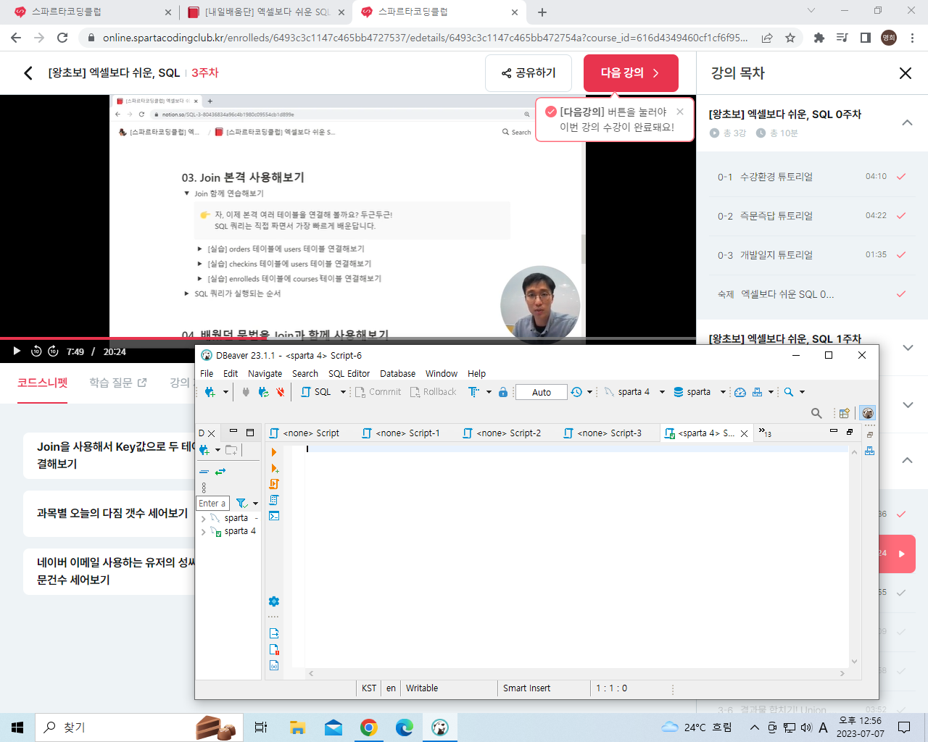This screenshot has width=928, height=742.
Task: Click the database dashboard gauge icon
Action: click(740, 392)
